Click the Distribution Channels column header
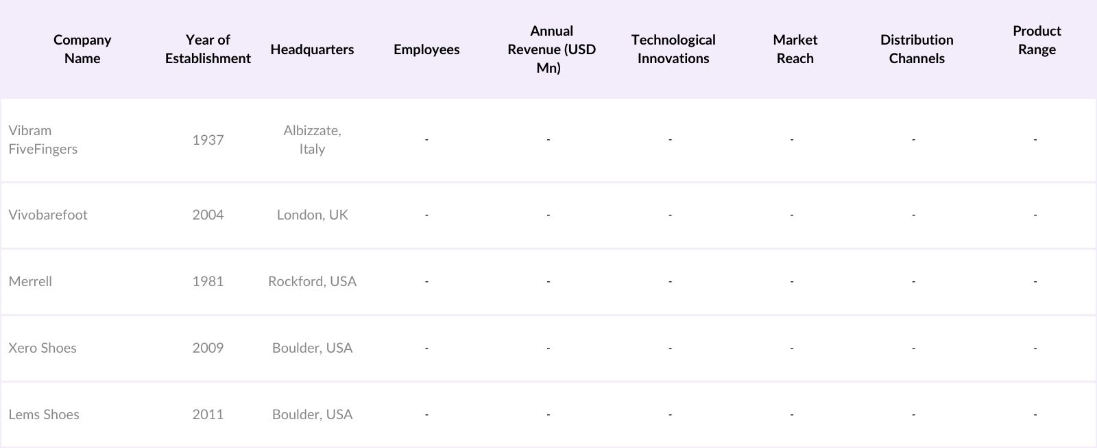The image size is (1097, 448). tap(917, 49)
